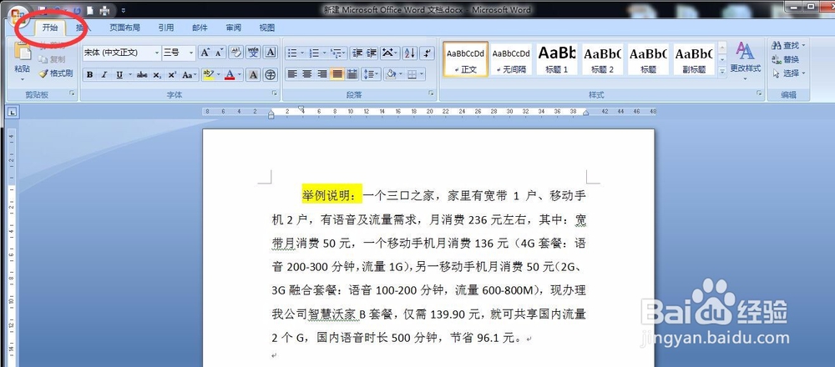Click the Multilevel List icon
This screenshot has height=367, width=835.
pyautogui.click(x=338, y=53)
